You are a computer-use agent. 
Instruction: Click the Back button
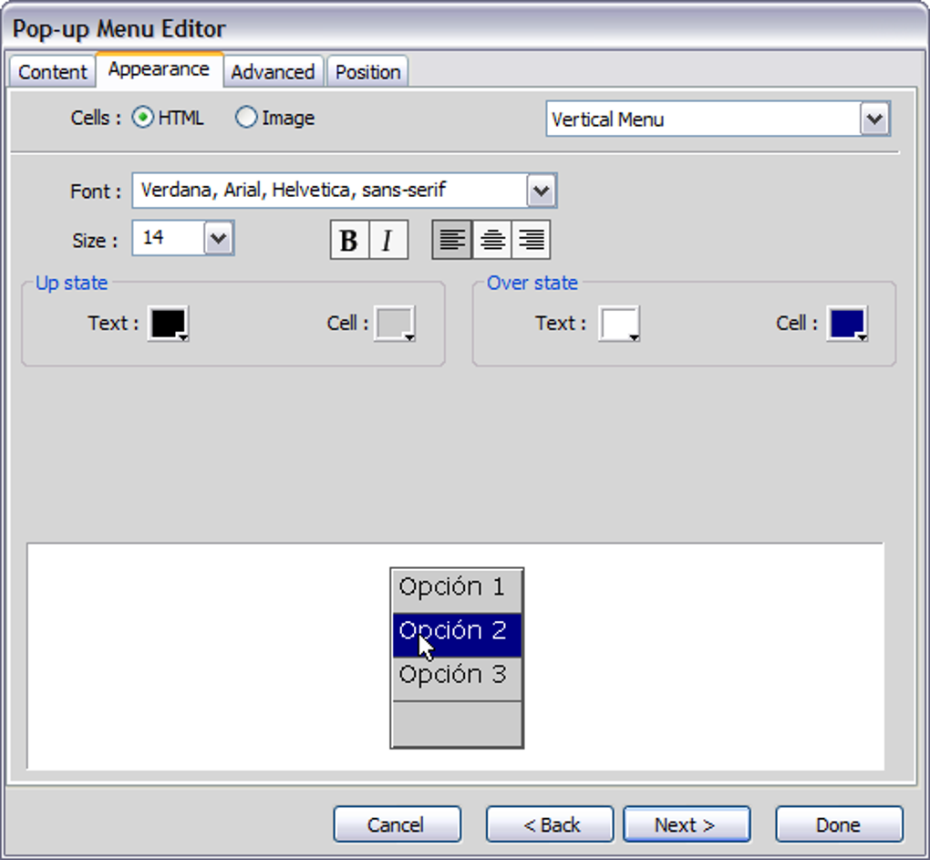tap(550, 824)
